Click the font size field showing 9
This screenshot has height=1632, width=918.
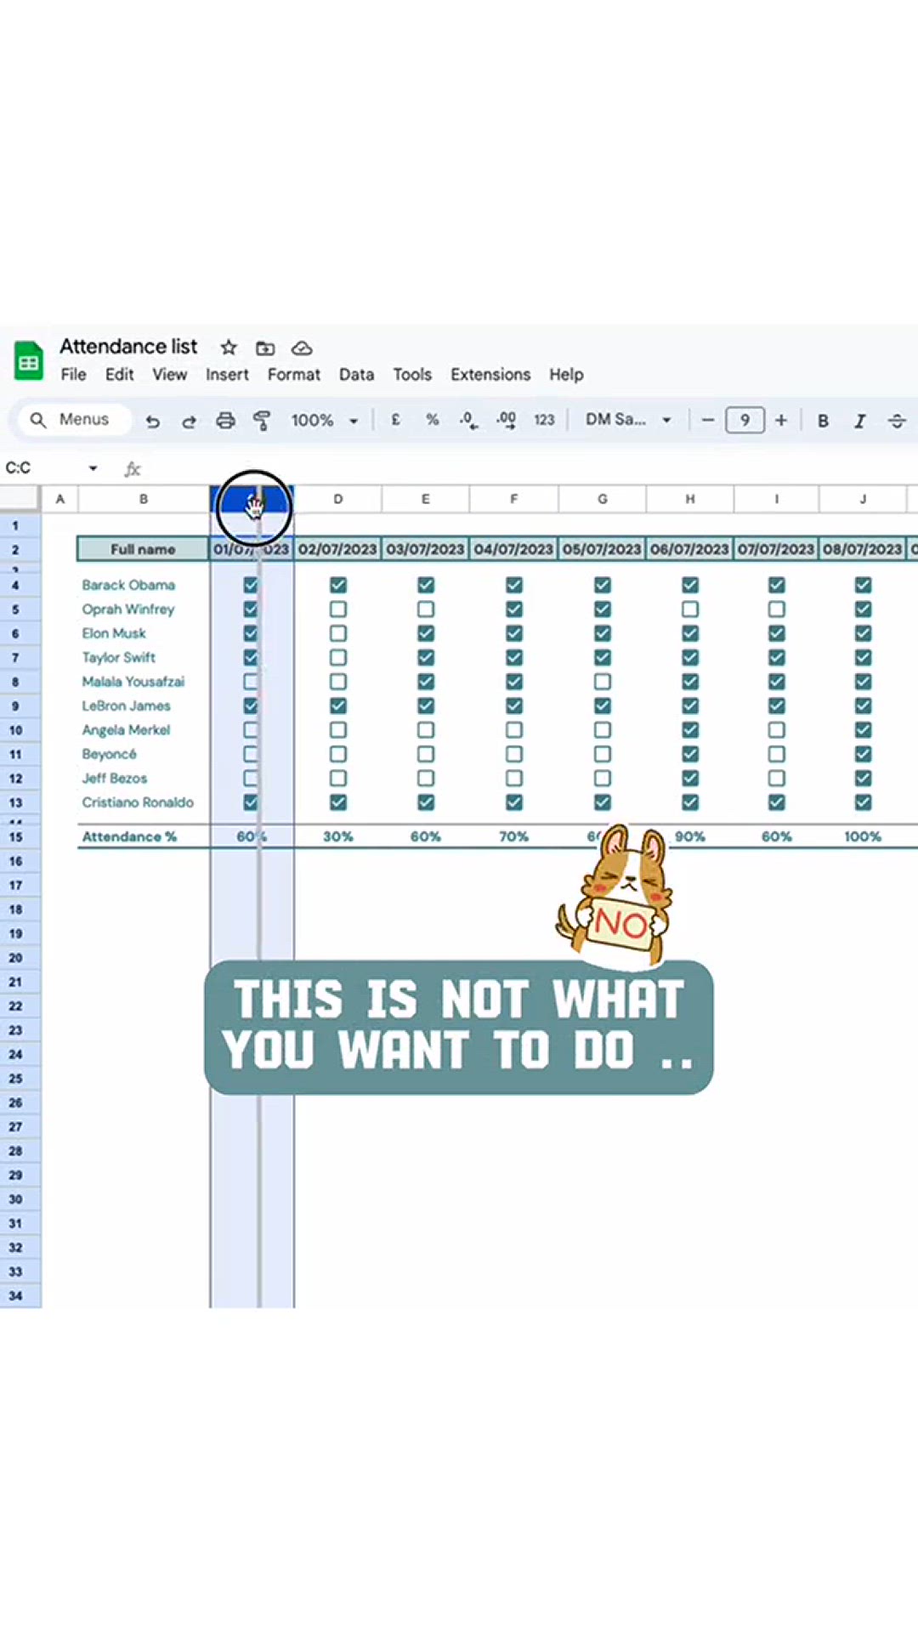745,420
